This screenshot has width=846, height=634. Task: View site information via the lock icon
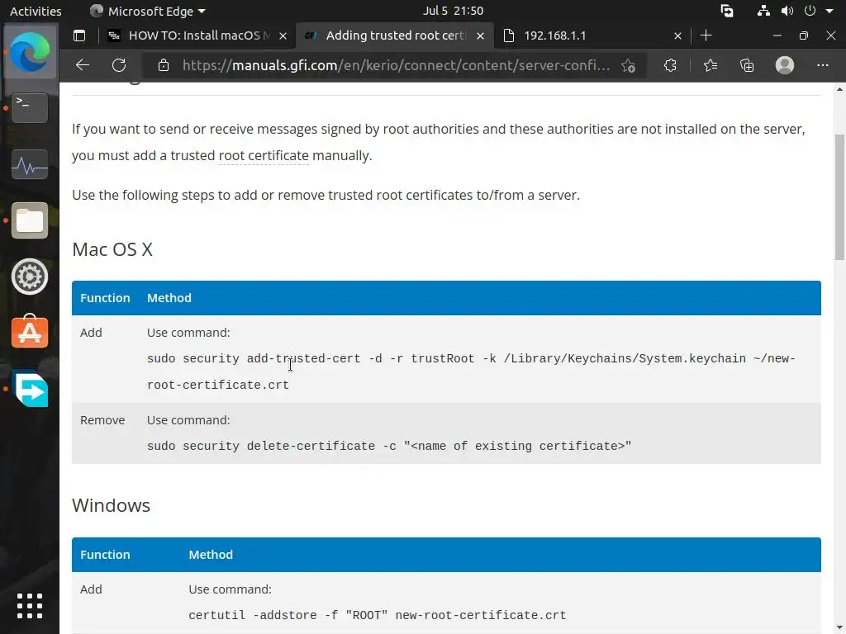164,65
